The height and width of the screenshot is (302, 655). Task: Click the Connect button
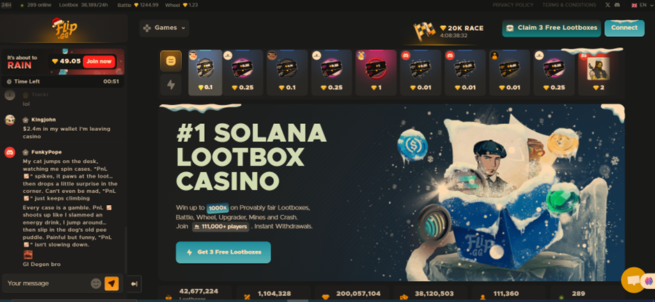[624, 28]
